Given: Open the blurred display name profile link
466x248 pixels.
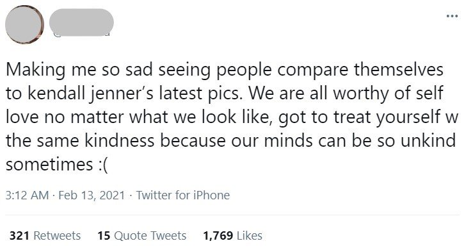Looking at the screenshot, I should pos(81,20).
